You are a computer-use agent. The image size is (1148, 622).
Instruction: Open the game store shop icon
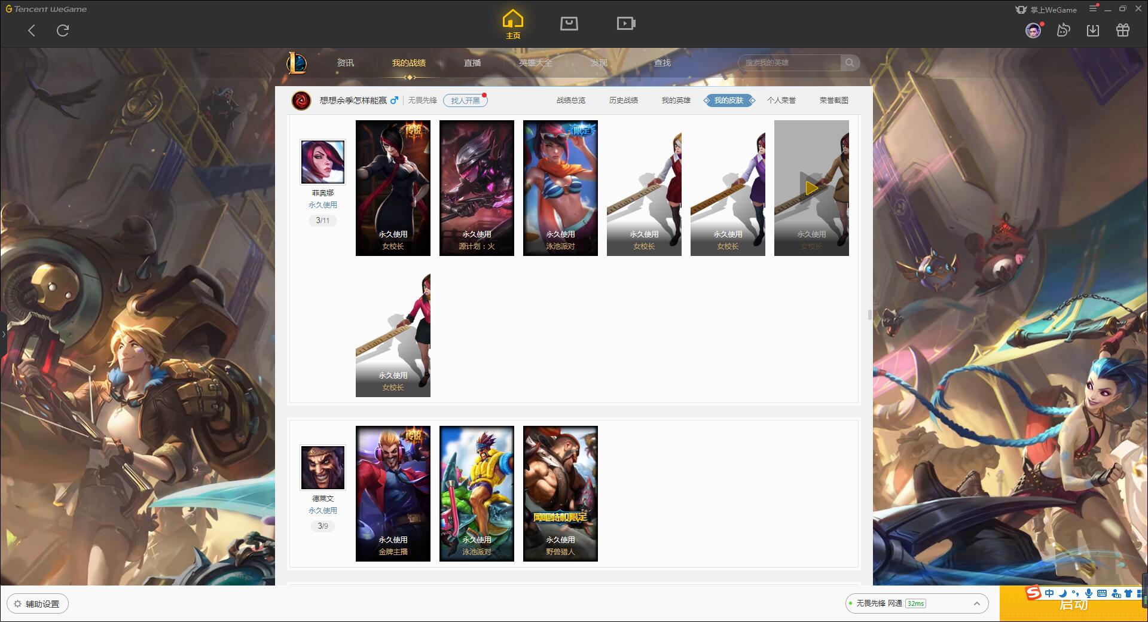tap(569, 24)
